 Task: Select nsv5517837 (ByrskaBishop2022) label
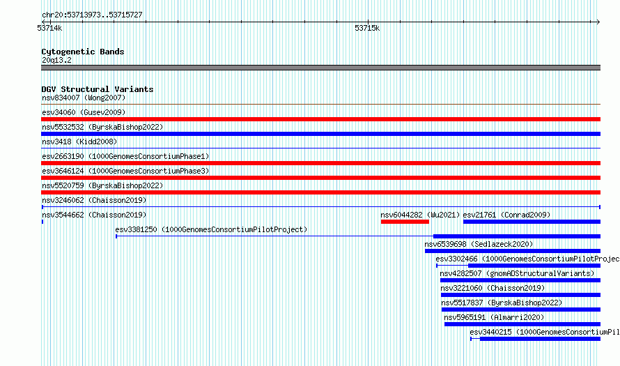[502, 303]
